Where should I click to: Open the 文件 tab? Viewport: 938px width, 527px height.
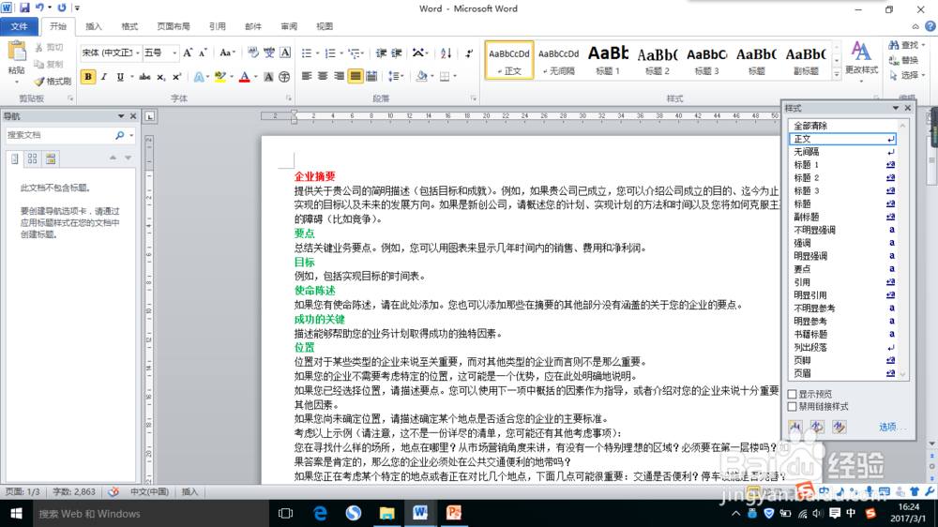pyautogui.click(x=19, y=26)
